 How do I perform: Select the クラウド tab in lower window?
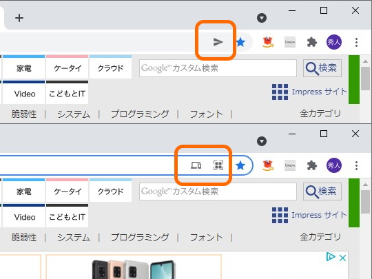coord(110,190)
